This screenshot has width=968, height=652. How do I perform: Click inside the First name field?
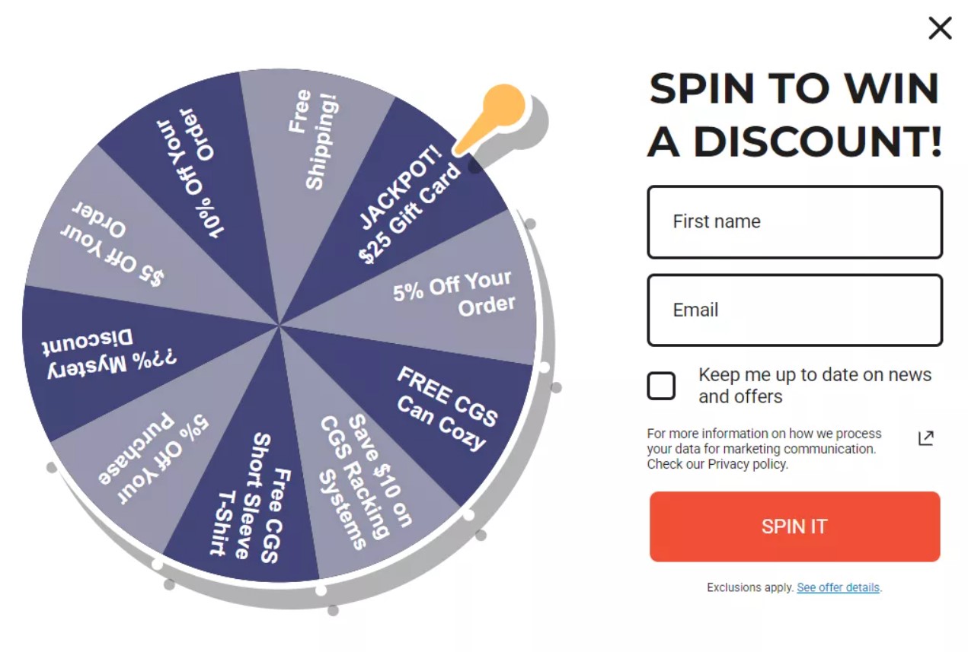point(794,221)
